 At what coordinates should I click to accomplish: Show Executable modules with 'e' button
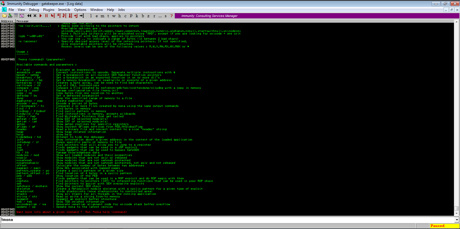[97, 16]
